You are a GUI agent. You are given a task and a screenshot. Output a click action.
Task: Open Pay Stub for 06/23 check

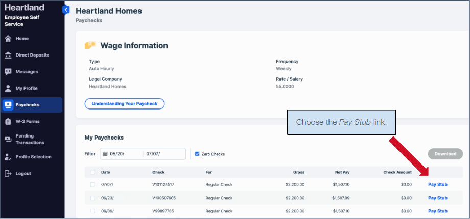tap(438, 198)
